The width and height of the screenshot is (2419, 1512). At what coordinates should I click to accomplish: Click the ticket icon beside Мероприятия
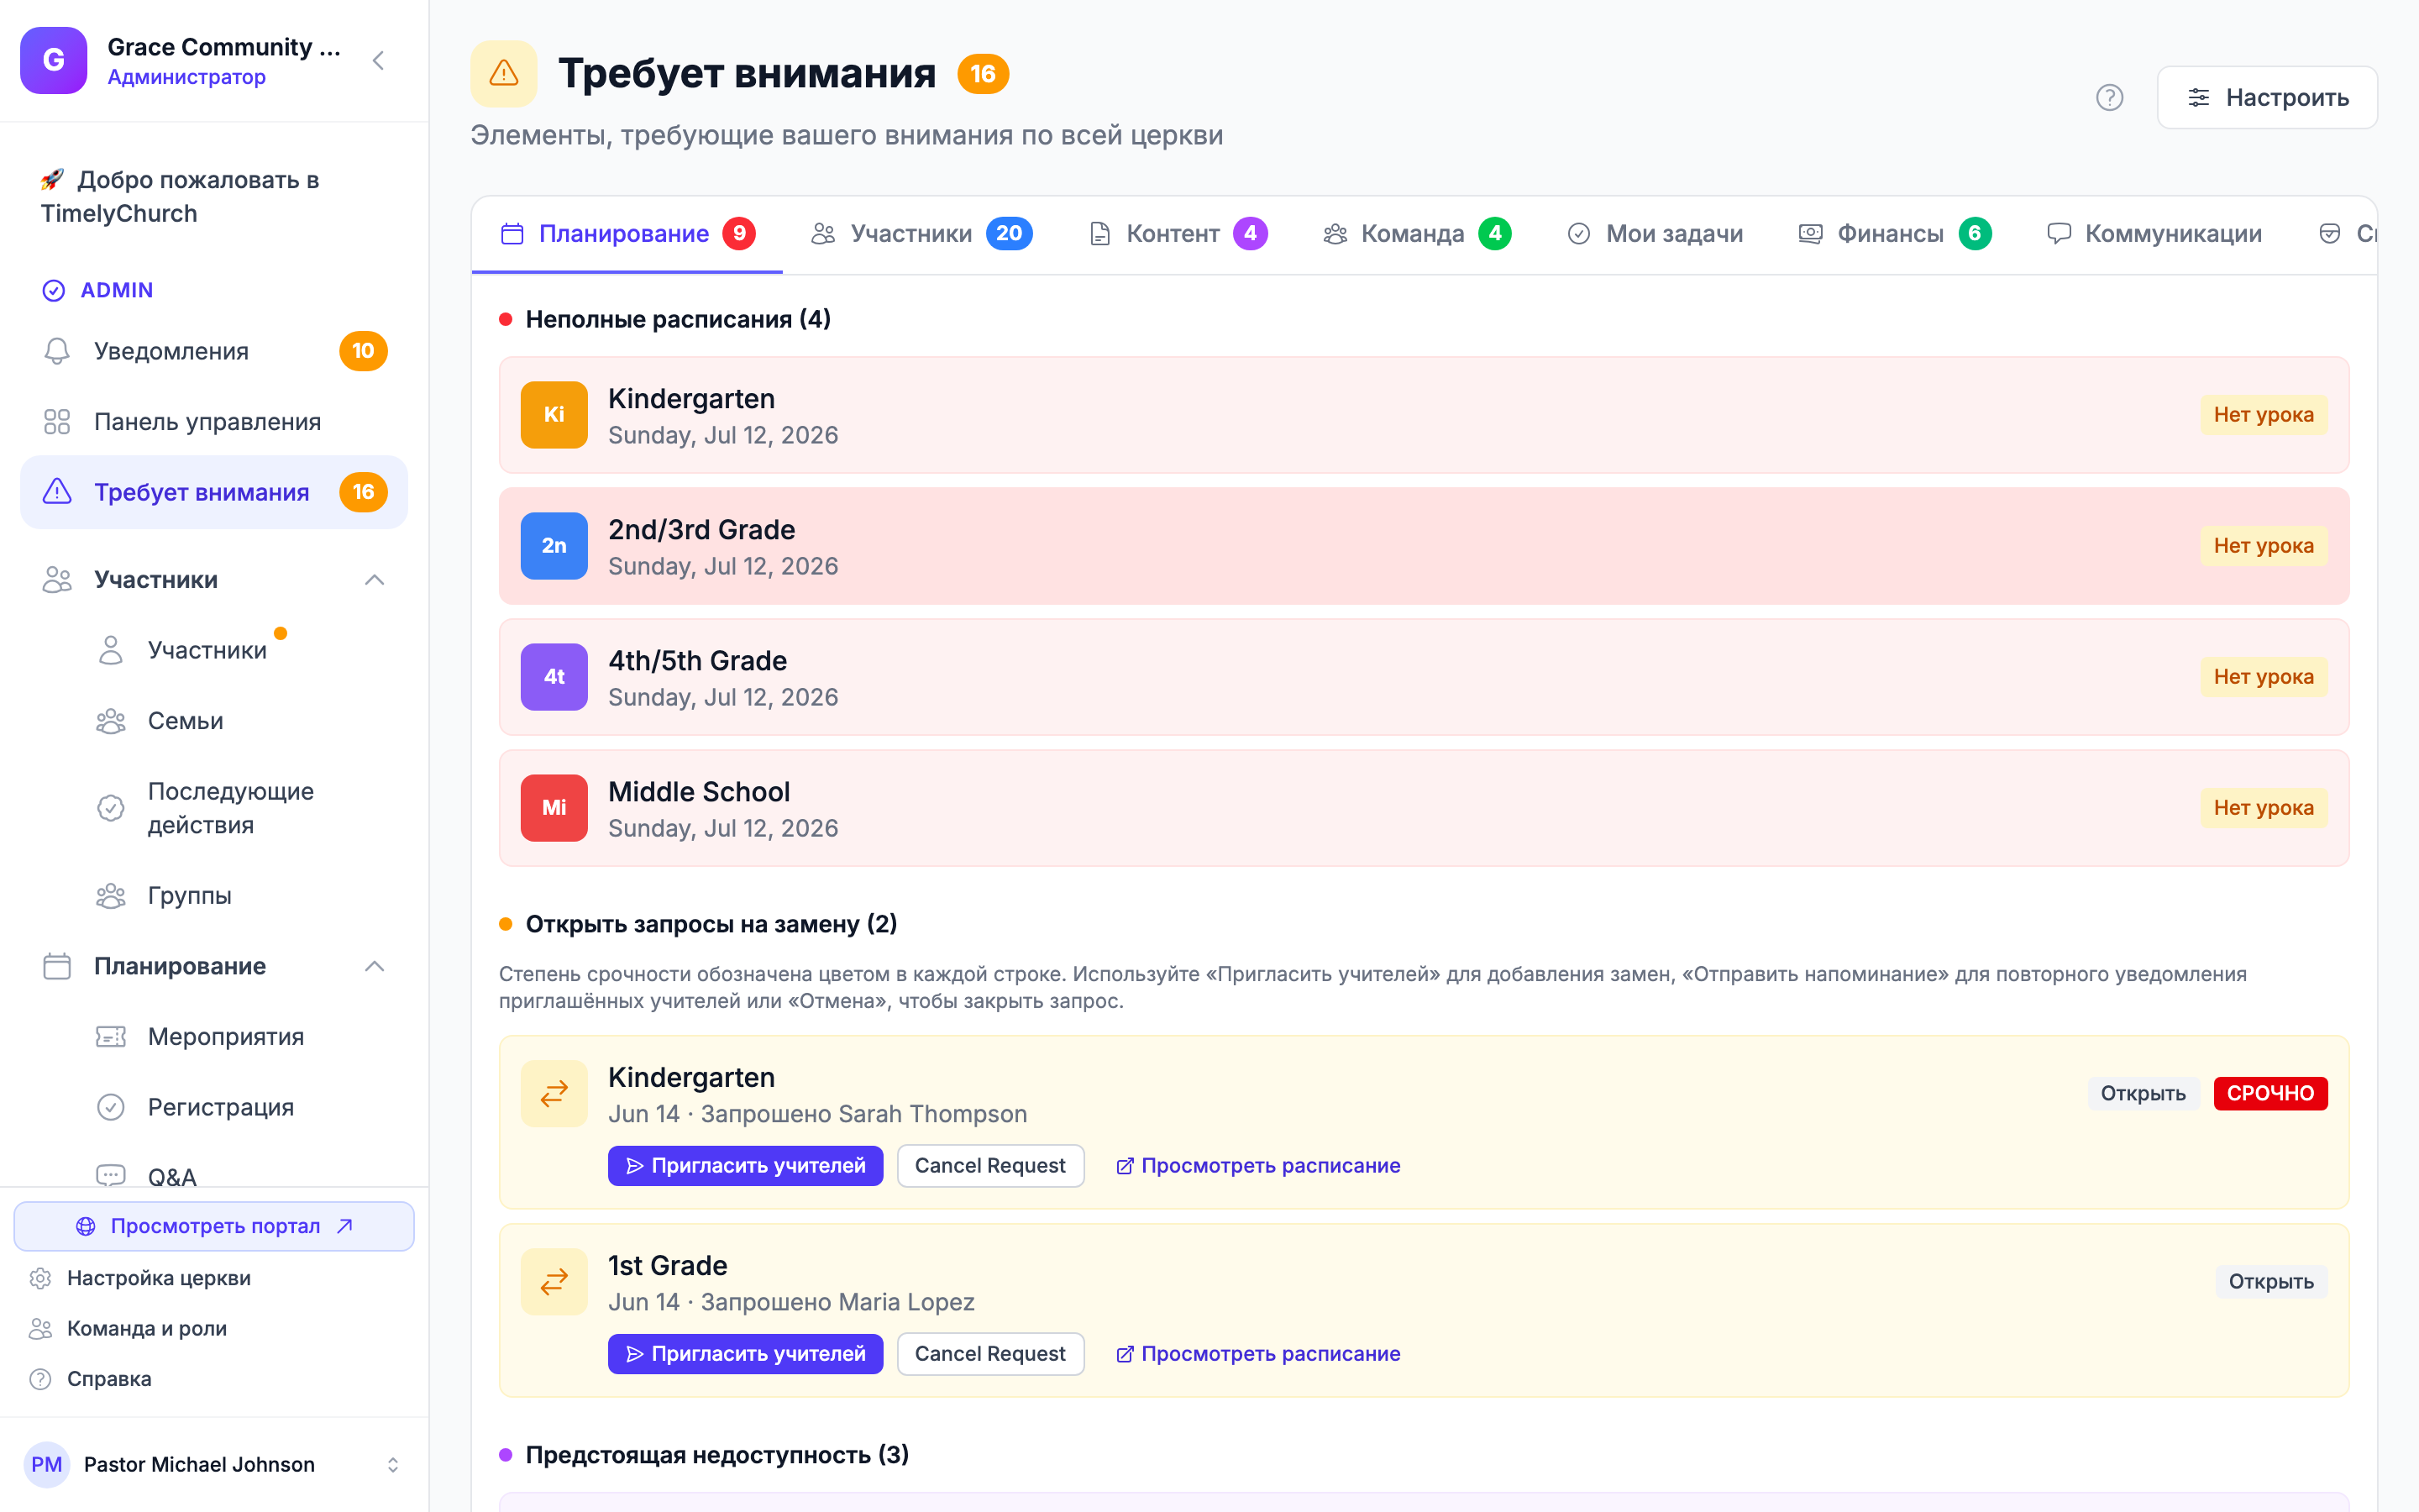(111, 1037)
